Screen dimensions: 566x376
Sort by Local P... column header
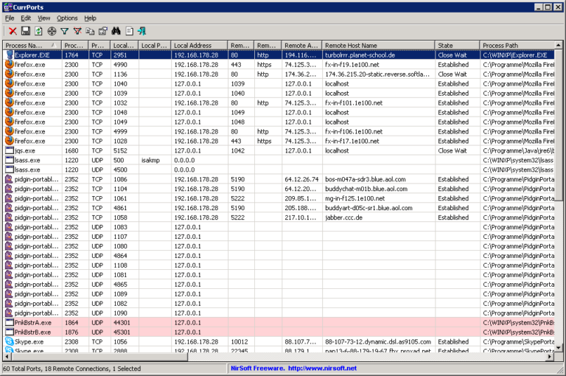(155, 46)
